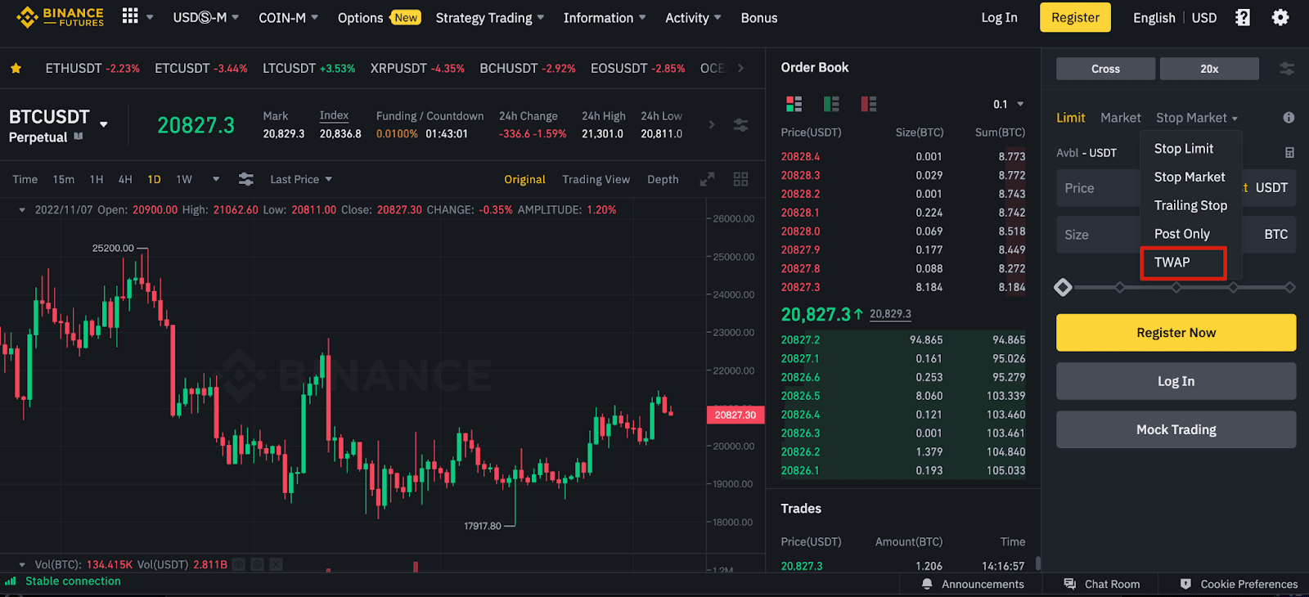Collapse the Vol(BTC) indicator caret

point(22,564)
